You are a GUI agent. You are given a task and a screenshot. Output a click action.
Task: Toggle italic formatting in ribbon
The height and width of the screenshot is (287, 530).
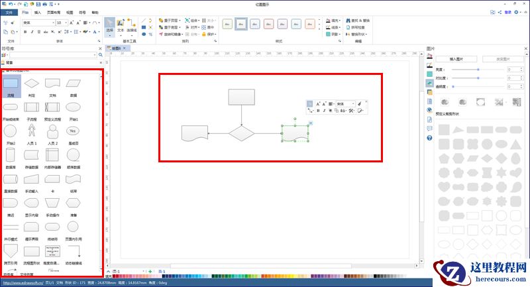pos(32,32)
